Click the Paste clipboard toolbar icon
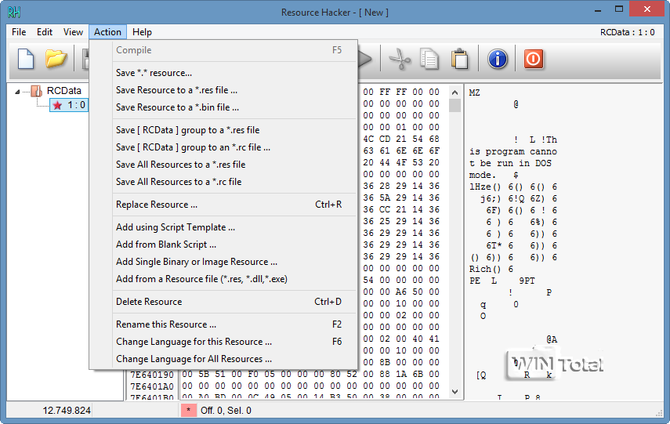 pyautogui.click(x=460, y=59)
